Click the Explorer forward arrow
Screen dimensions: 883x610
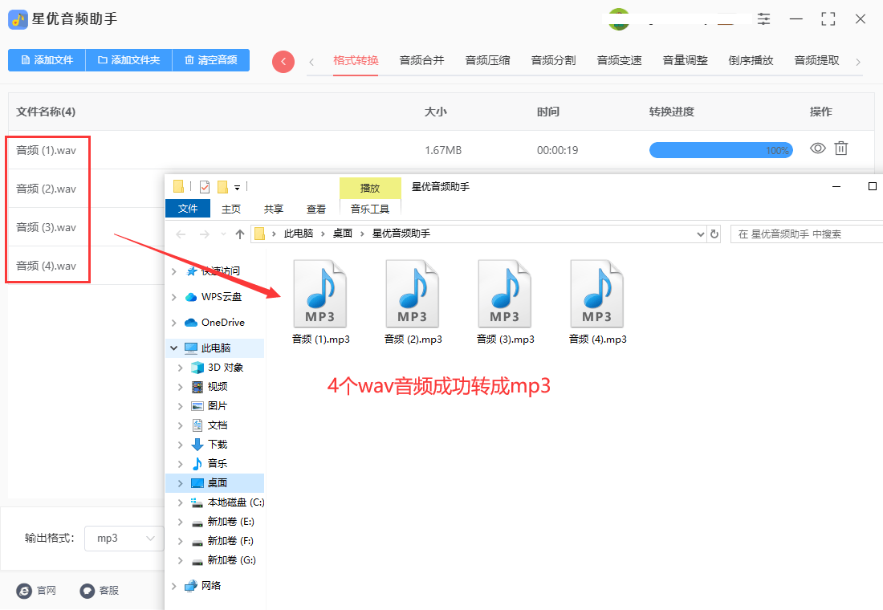point(205,234)
